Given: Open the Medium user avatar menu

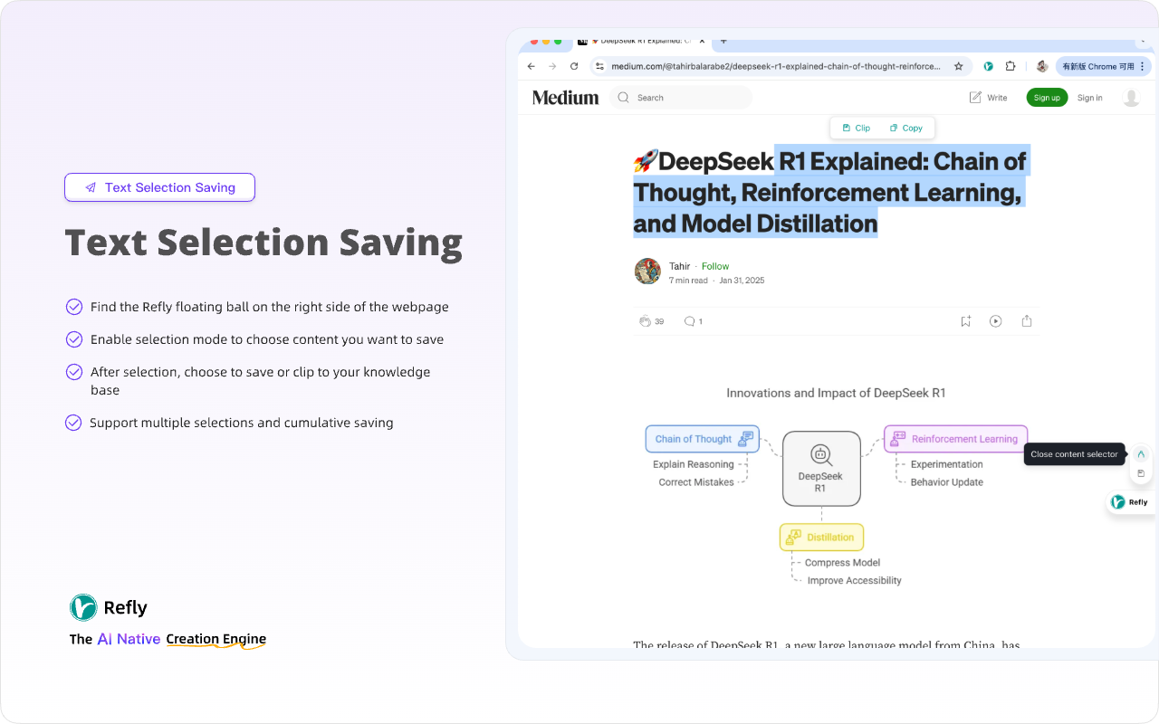Looking at the screenshot, I should point(1131,98).
